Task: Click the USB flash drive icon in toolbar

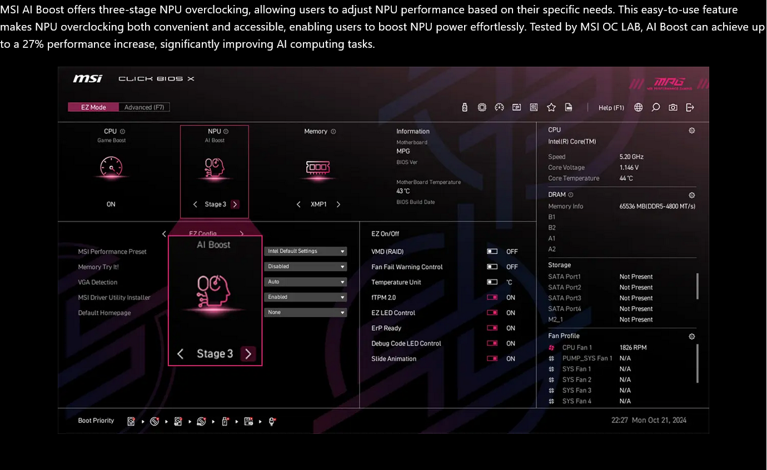Action: click(465, 107)
